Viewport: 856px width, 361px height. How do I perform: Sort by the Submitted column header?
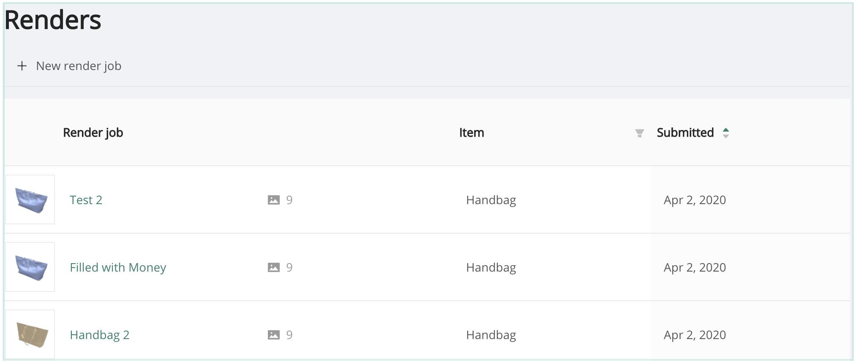pyautogui.click(x=685, y=133)
